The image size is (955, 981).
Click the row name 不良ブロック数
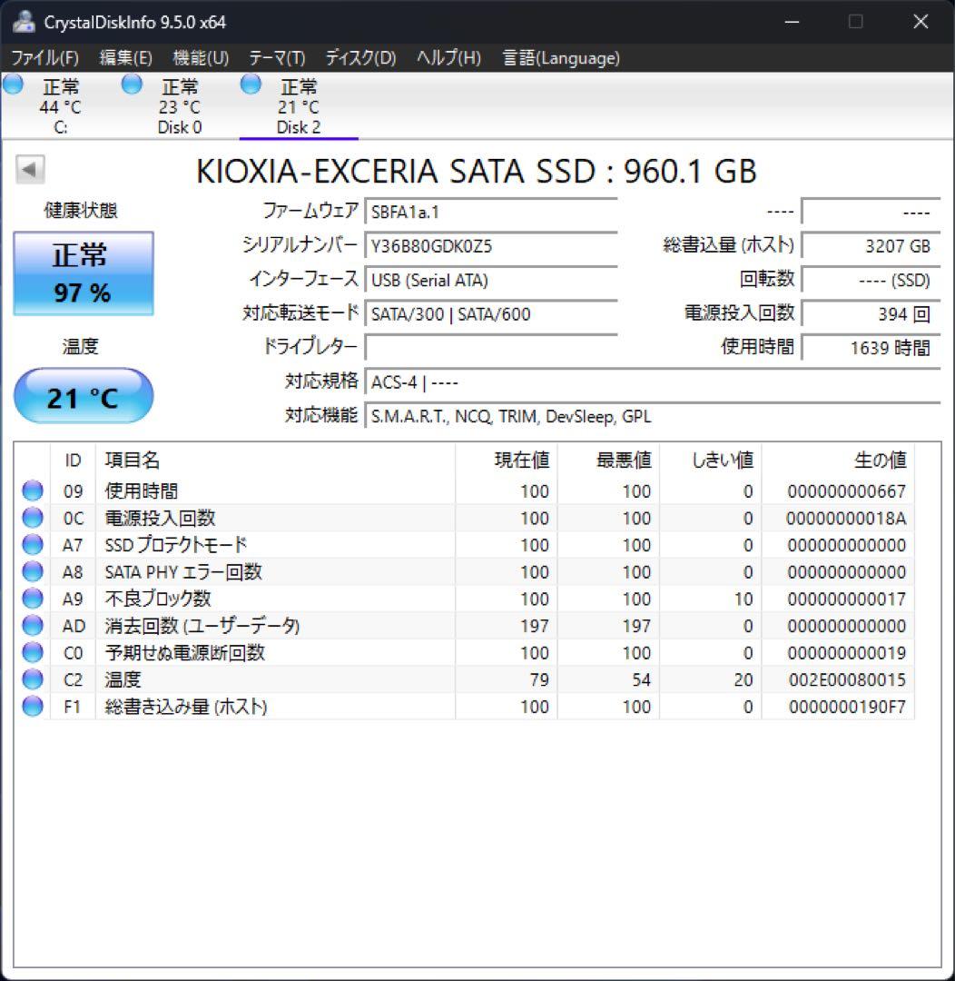point(158,599)
